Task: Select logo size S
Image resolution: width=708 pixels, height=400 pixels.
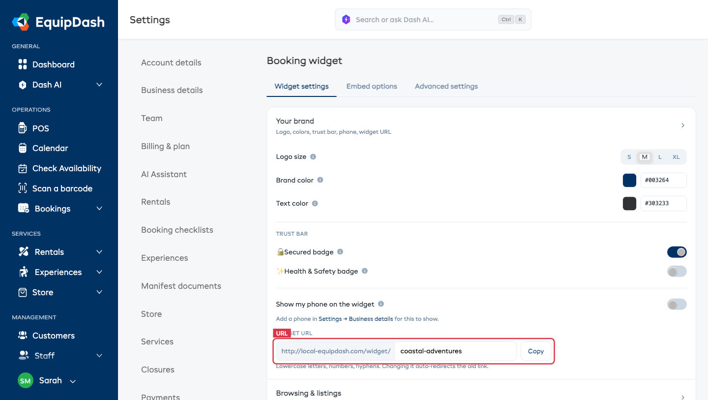Action: tap(629, 157)
